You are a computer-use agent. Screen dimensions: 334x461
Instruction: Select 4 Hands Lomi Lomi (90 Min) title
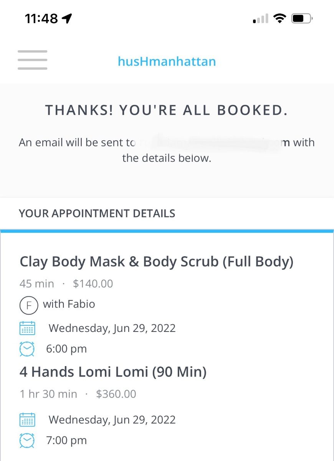click(113, 372)
